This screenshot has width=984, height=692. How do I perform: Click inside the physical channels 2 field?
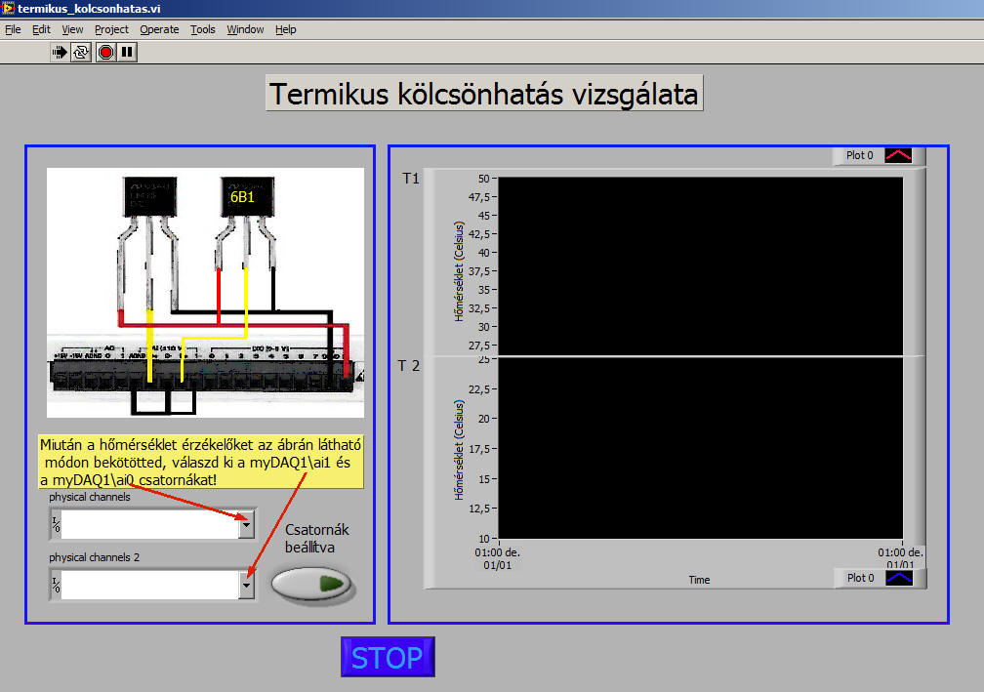point(148,586)
